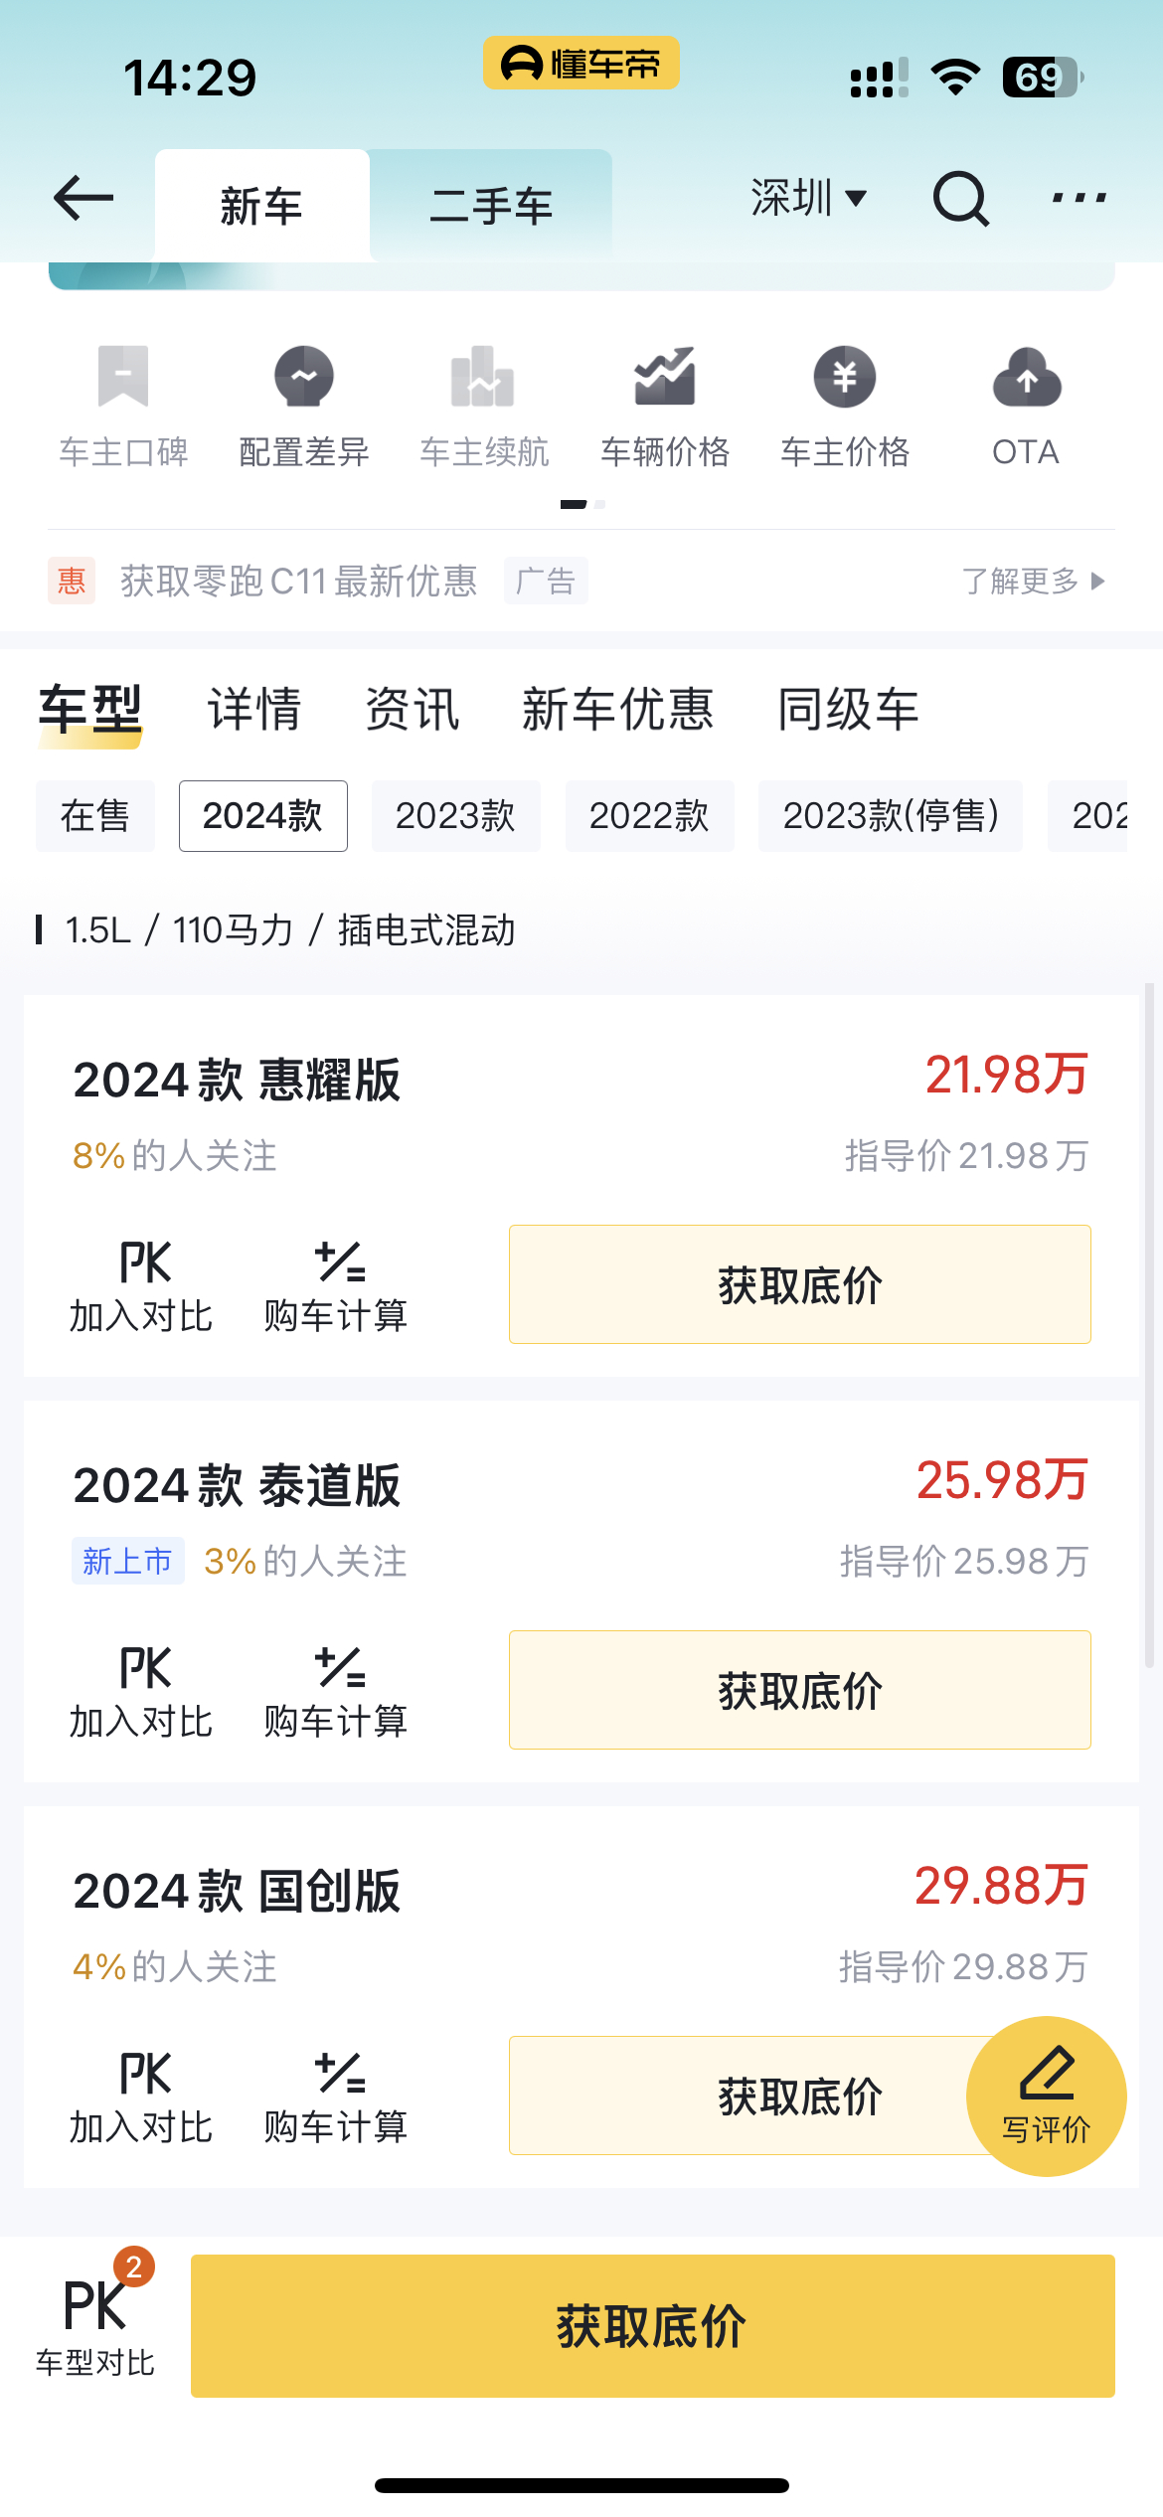The width and height of the screenshot is (1163, 2517).
Task: Expand 了解更多 arrow in ad banner
Action: tap(1034, 581)
